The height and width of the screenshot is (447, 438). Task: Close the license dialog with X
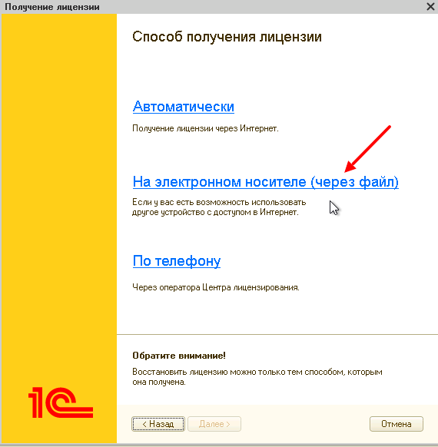coord(430,7)
